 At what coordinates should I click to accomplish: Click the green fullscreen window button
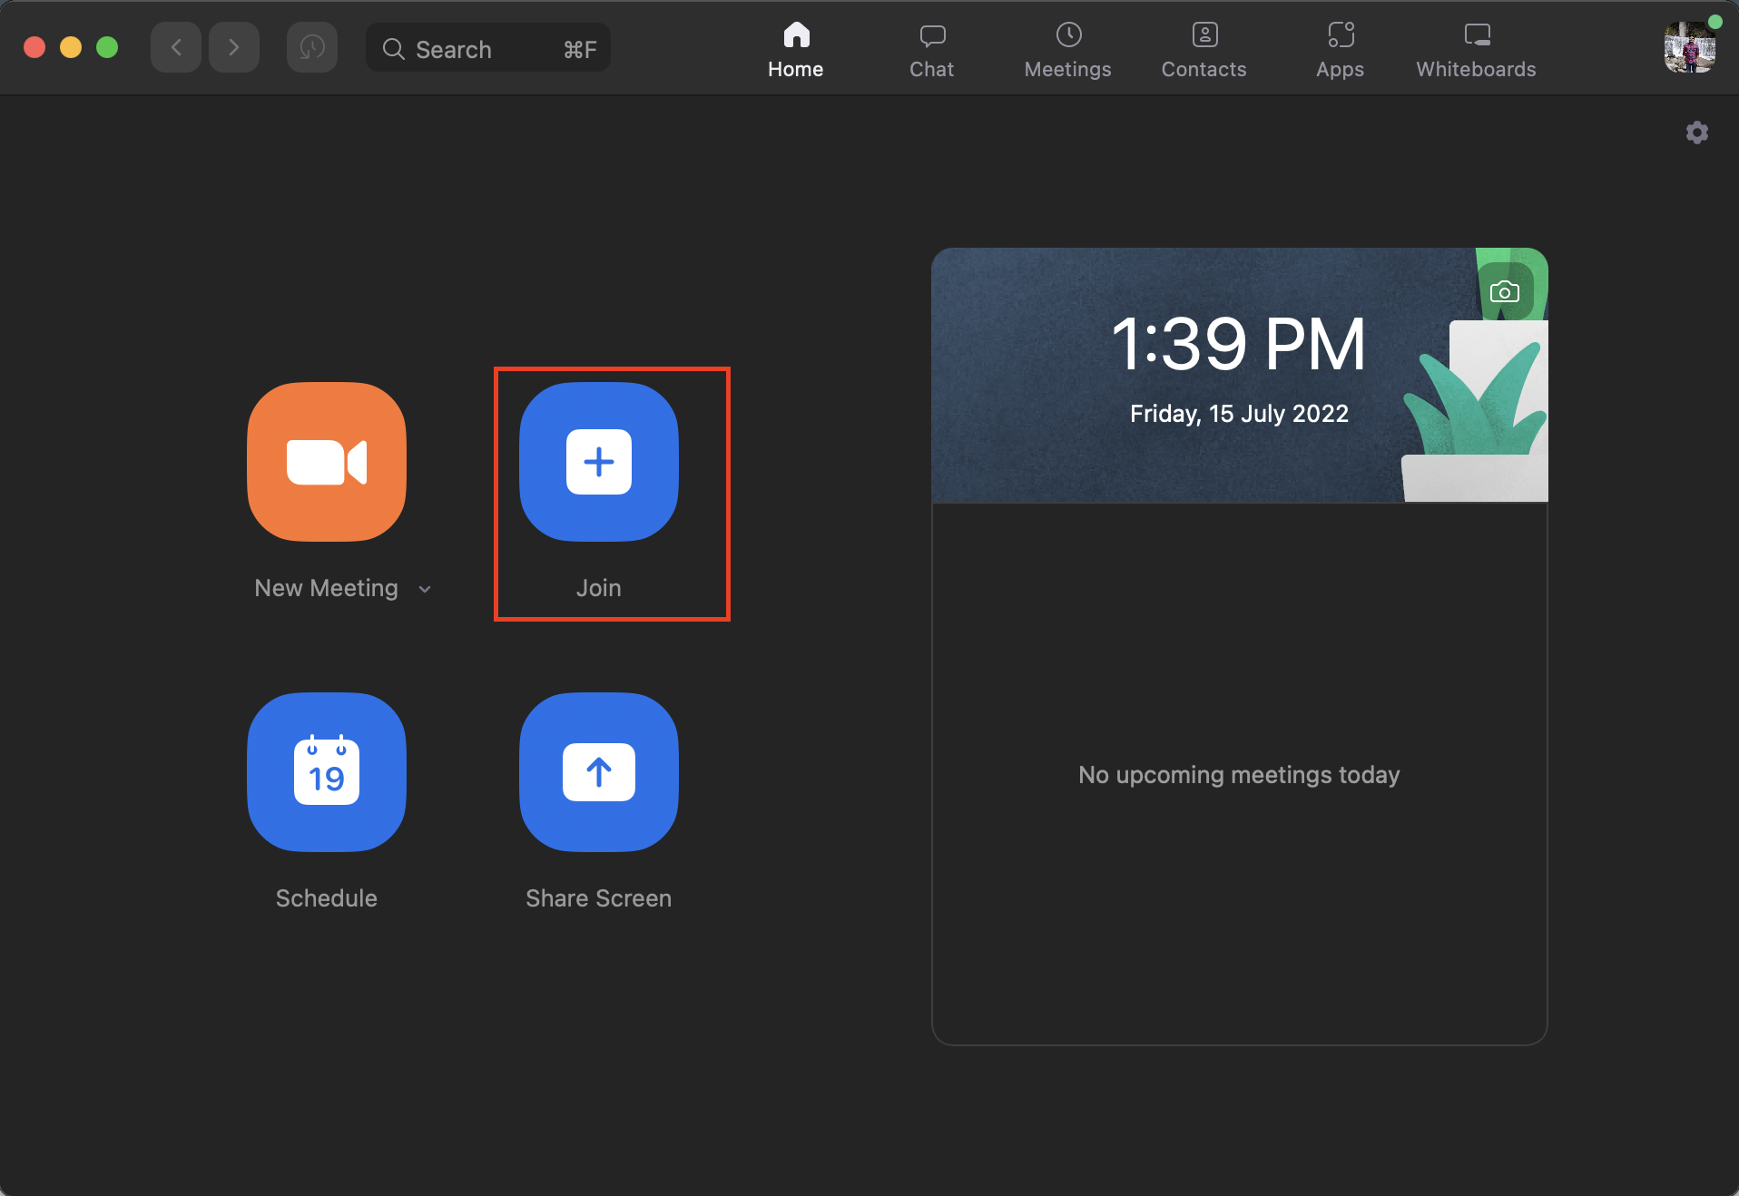(107, 48)
